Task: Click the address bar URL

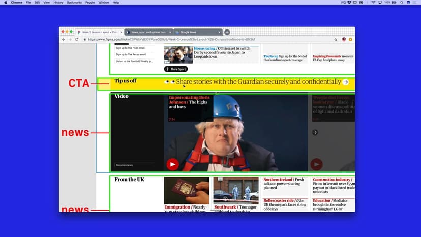Action: 168,39
